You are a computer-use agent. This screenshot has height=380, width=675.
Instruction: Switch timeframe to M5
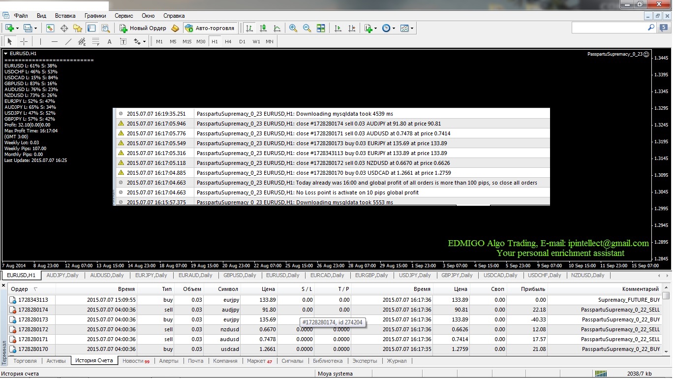173,41
